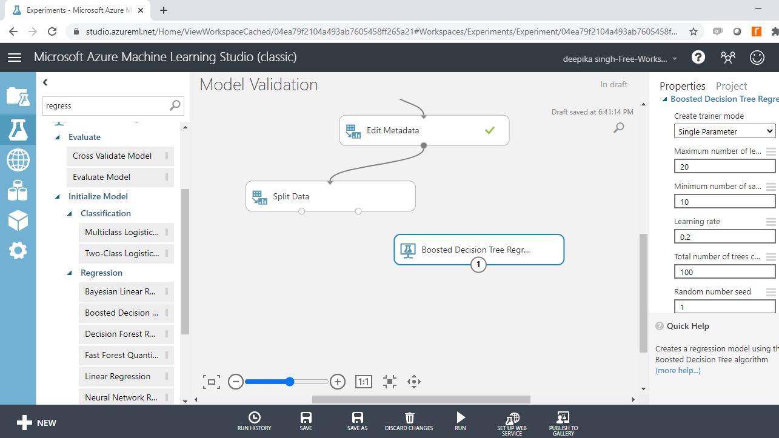Collapse the Evaluate category
The width and height of the screenshot is (779, 438).
pos(58,138)
